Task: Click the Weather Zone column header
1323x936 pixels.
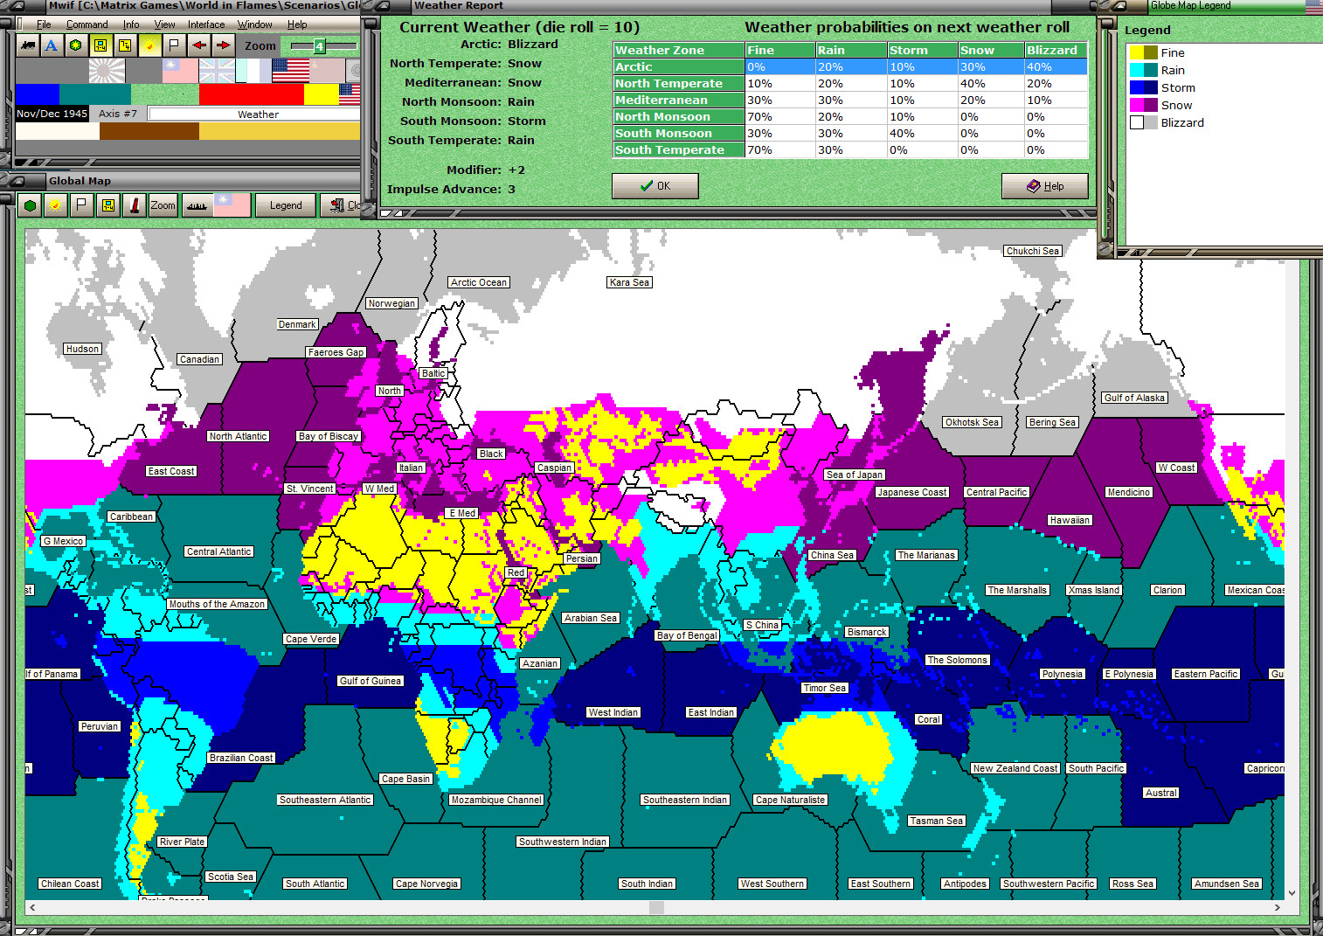Action: point(679,51)
